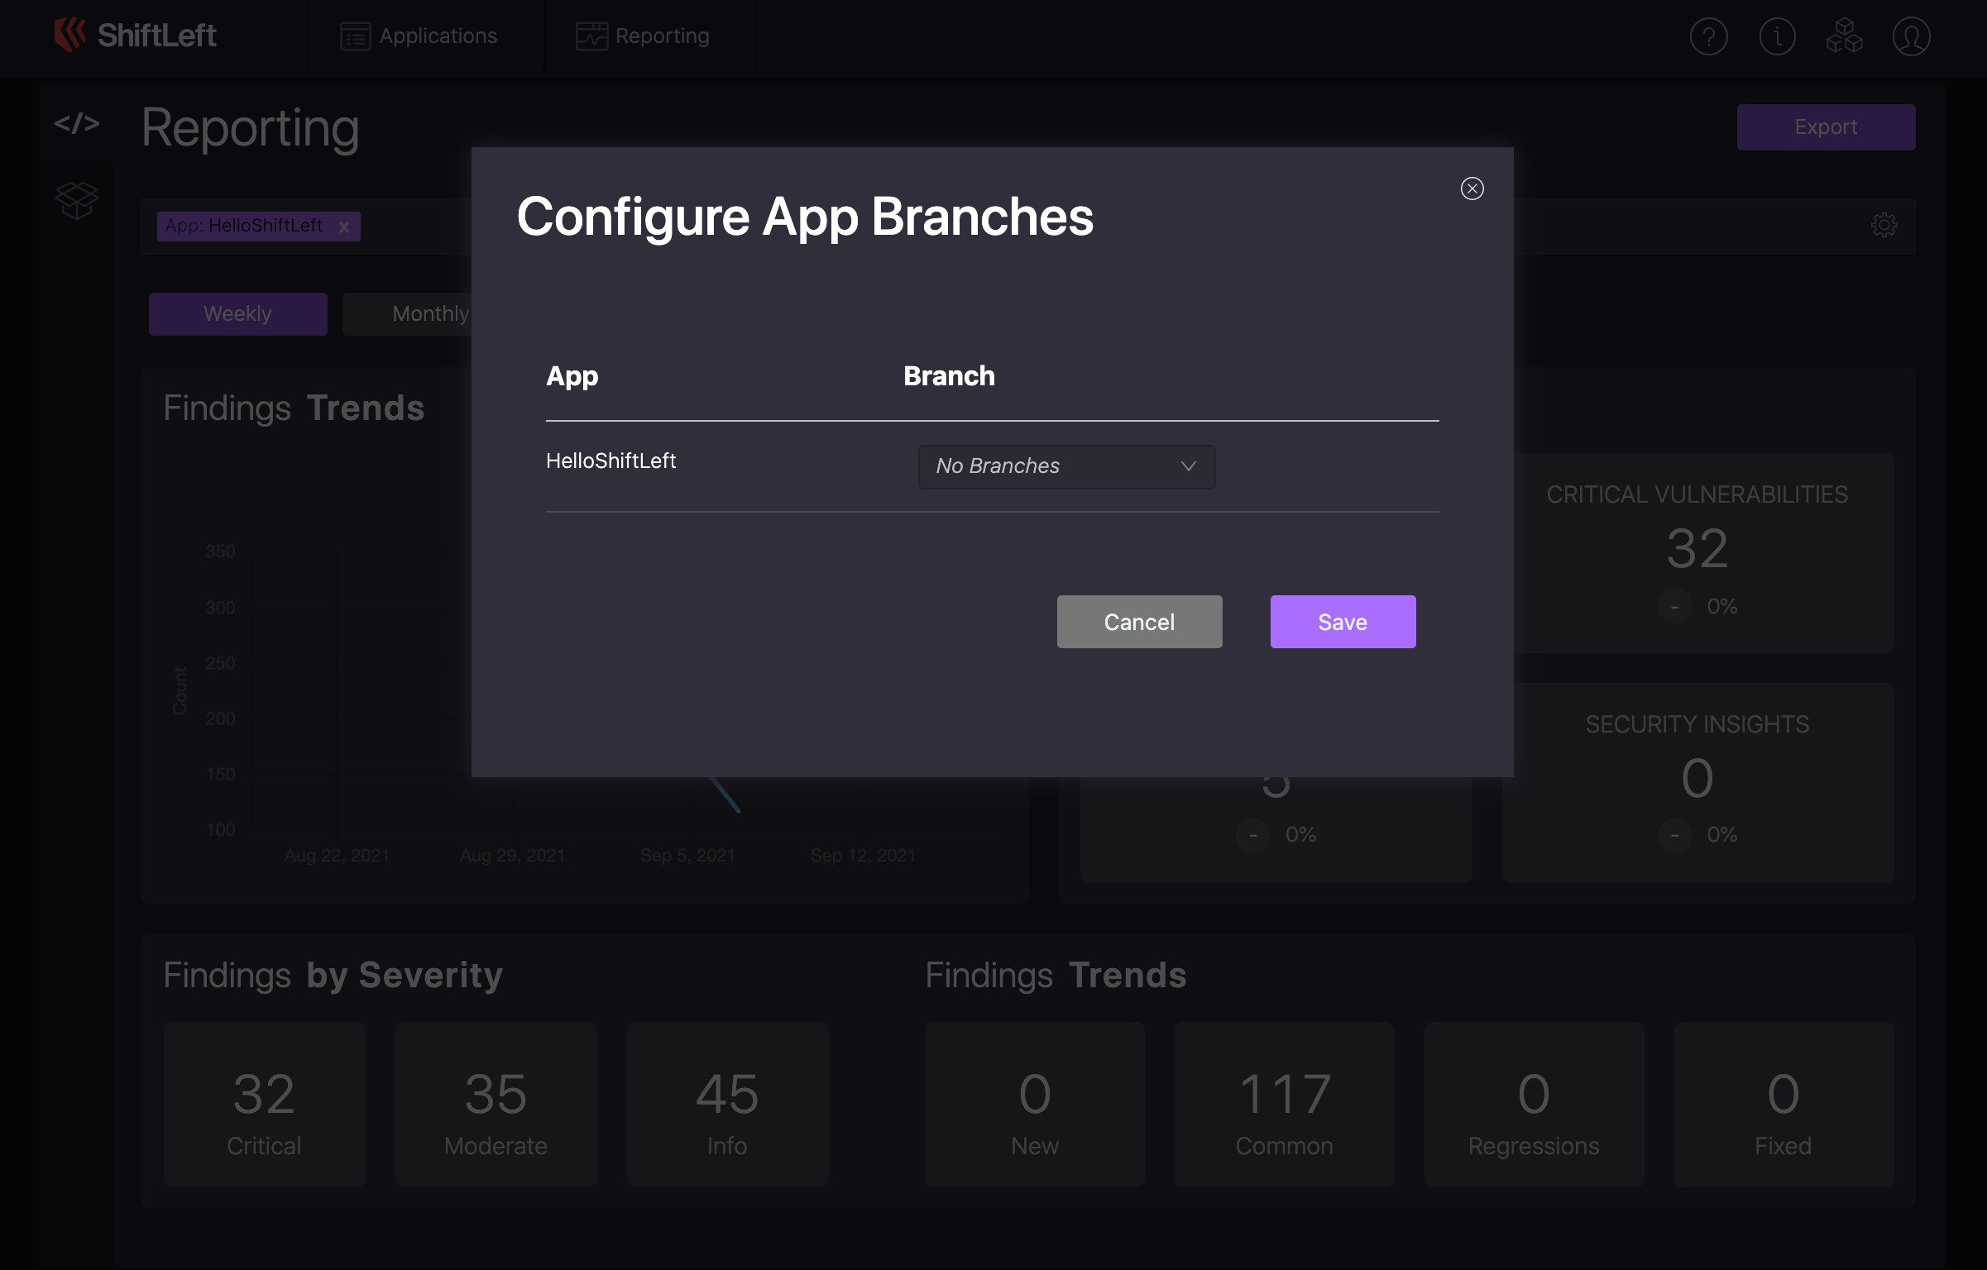Screen dimensions: 1987x1270
Task: Click the code brackets sidebar icon
Action: (77, 123)
